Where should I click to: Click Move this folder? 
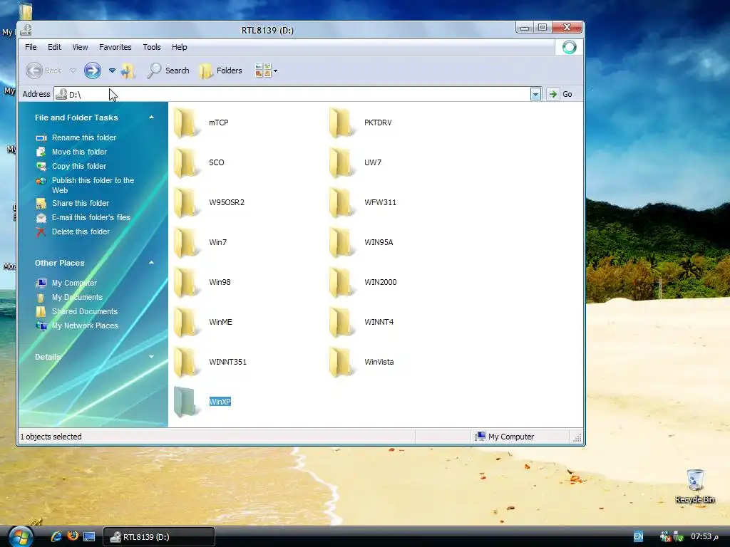79,152
